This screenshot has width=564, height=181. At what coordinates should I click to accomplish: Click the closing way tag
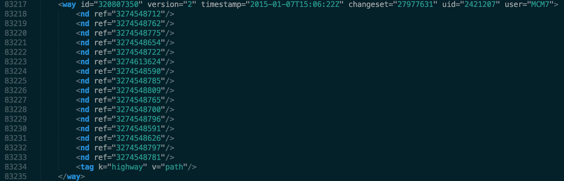pos(72,176)
